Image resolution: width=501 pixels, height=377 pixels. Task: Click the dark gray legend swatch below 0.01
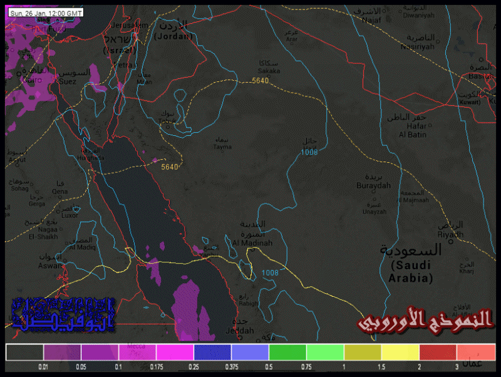click(x=24, y=352)
